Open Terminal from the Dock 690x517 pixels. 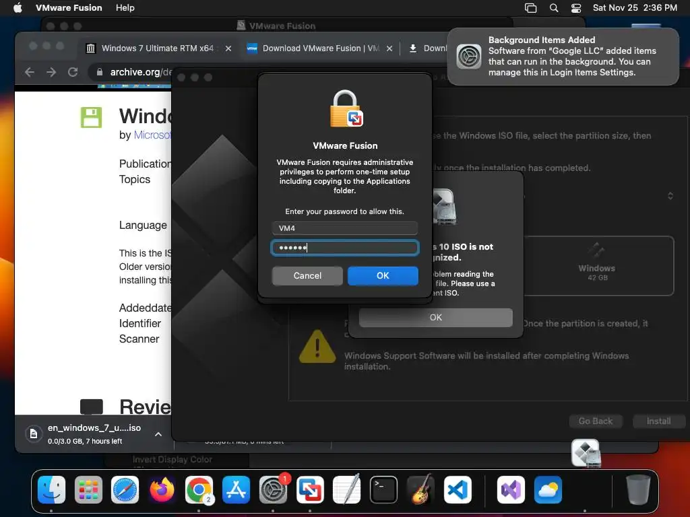click(383, 490)
